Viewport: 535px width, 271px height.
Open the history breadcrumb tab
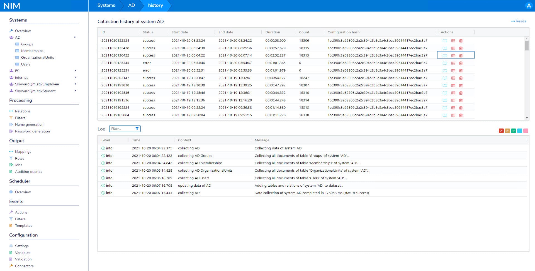[155, 5]
